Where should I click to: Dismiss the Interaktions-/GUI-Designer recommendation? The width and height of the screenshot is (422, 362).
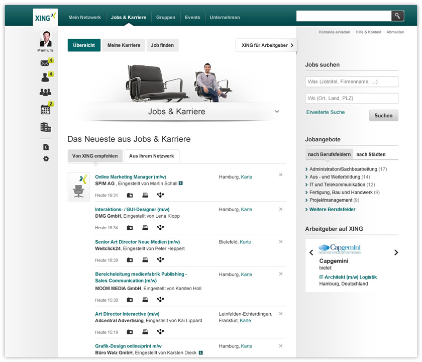click(281, 209)
